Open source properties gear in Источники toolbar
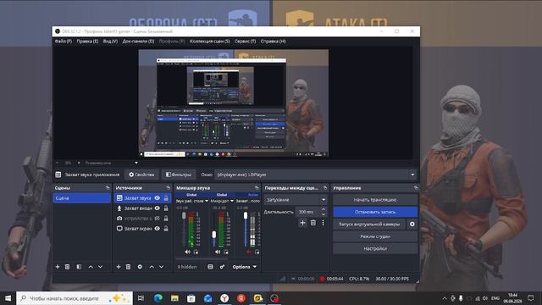Viewport: 542px width, 305px height. coord(140,267)
